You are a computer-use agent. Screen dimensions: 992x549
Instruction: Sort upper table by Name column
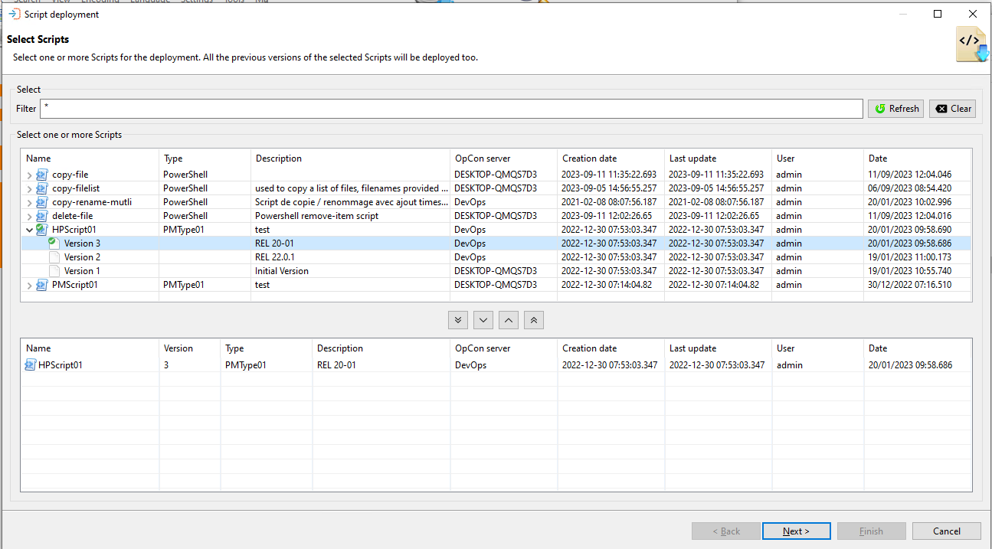90,158
